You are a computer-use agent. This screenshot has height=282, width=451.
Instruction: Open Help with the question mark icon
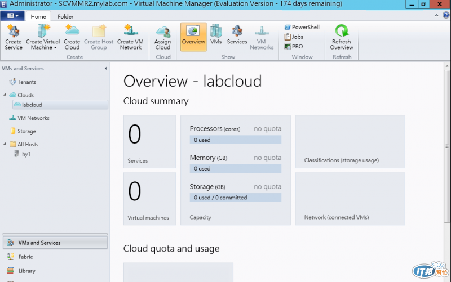click(x=446, y=15)
